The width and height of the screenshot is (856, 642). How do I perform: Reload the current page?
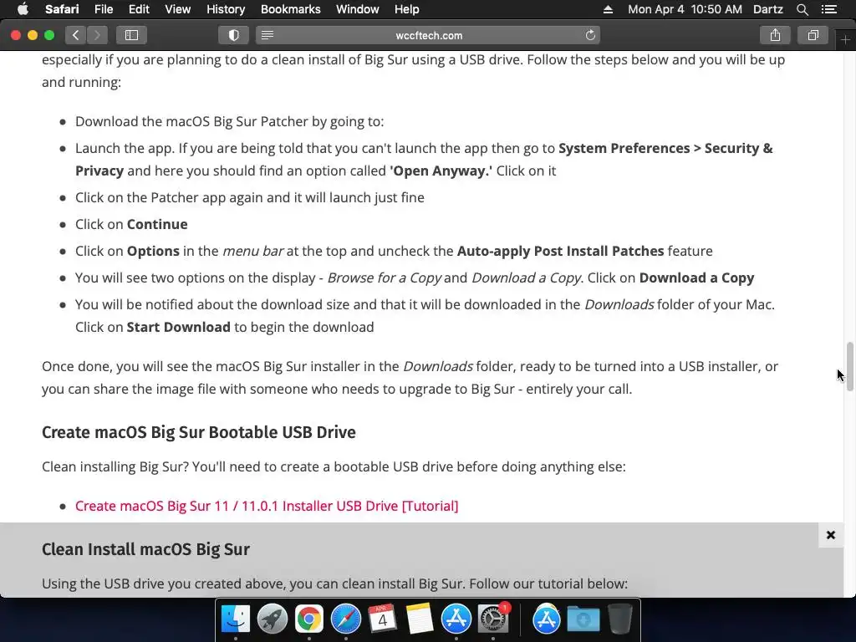[590, 35]
